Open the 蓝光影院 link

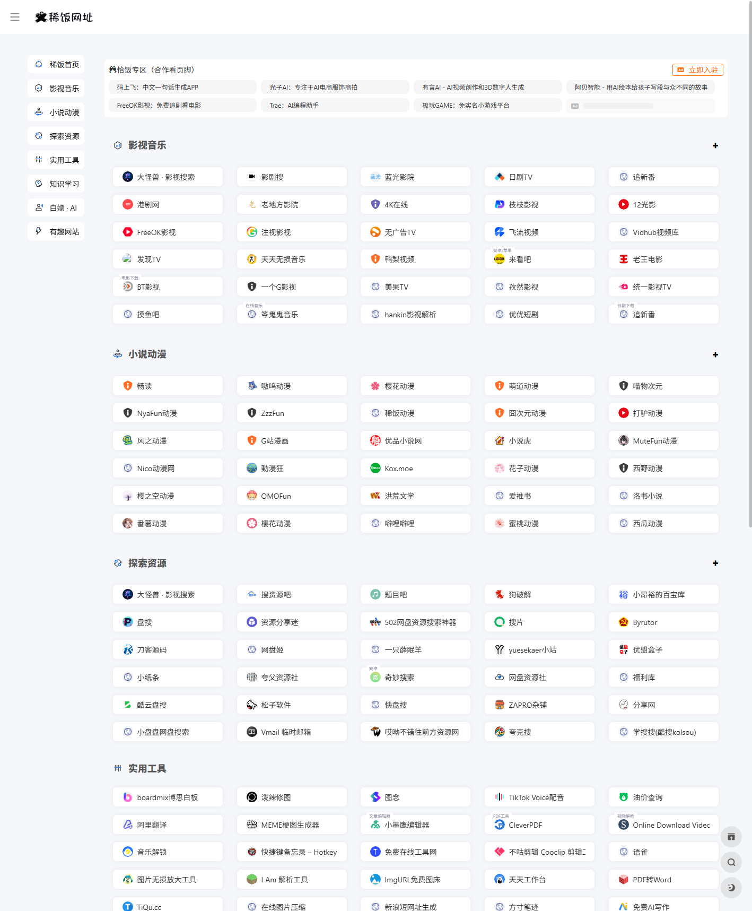[x=415, y=177]
